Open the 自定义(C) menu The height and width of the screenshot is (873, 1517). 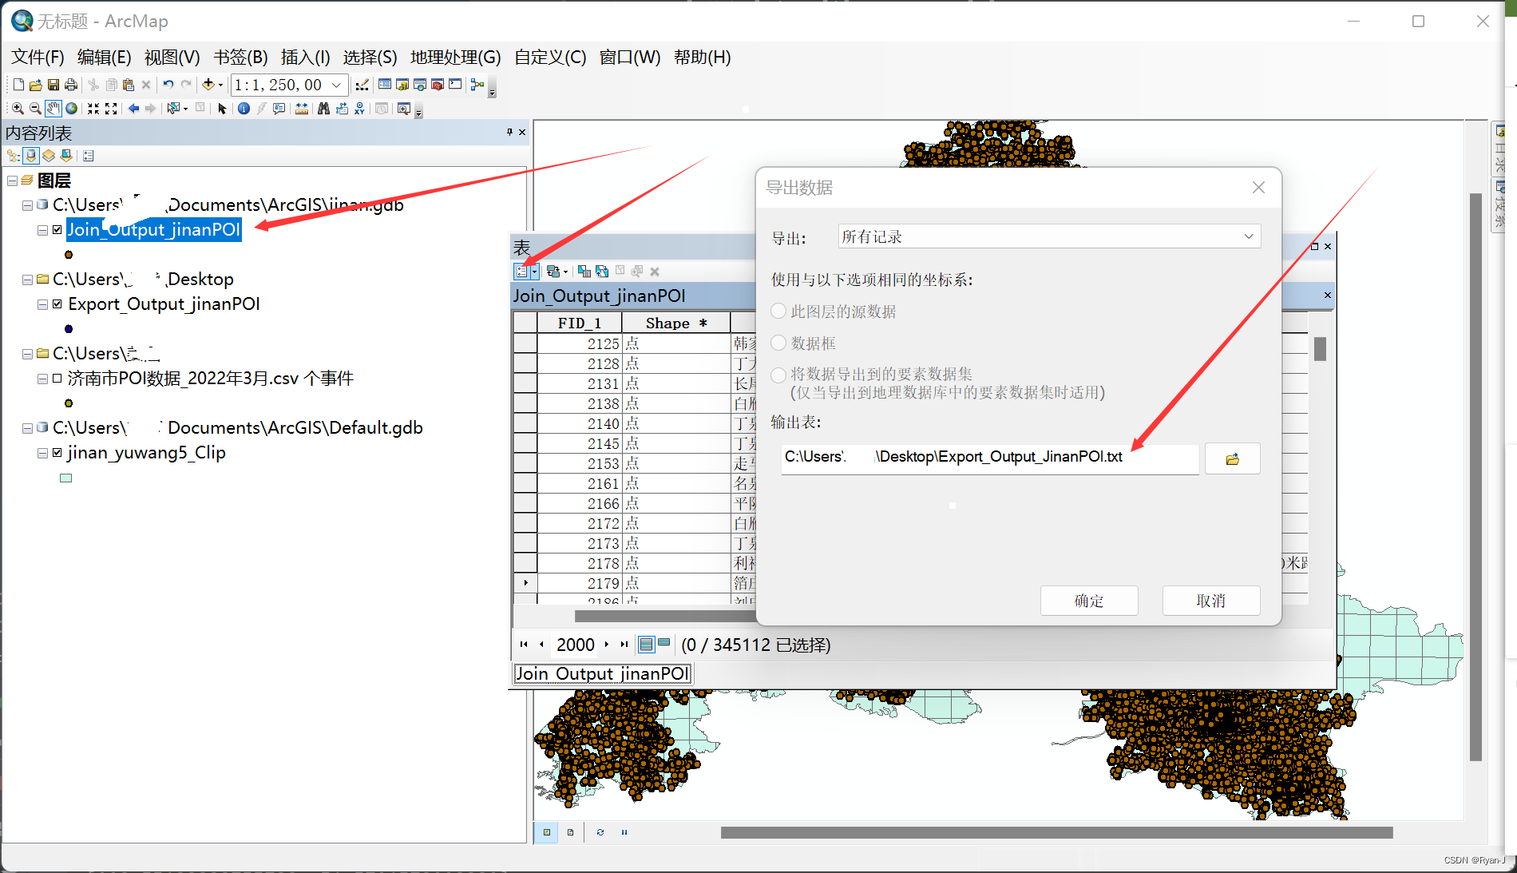point(550,58)
